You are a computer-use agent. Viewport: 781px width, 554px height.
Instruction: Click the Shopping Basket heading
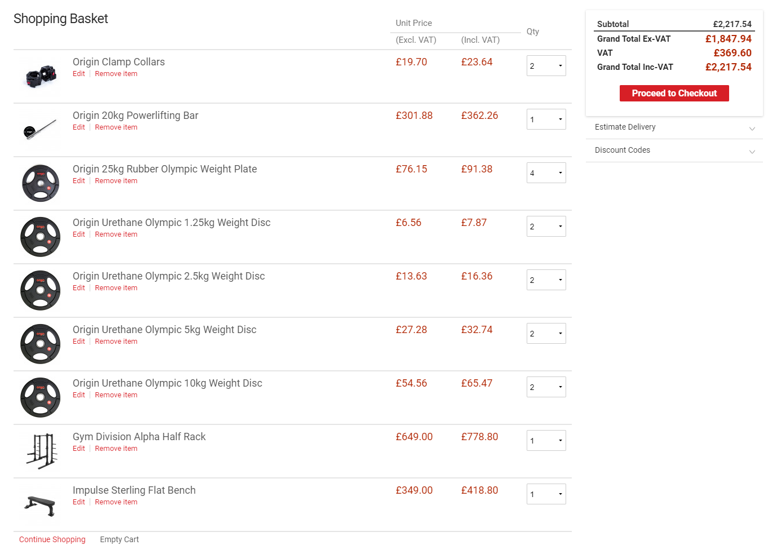(x=61, y=19)
